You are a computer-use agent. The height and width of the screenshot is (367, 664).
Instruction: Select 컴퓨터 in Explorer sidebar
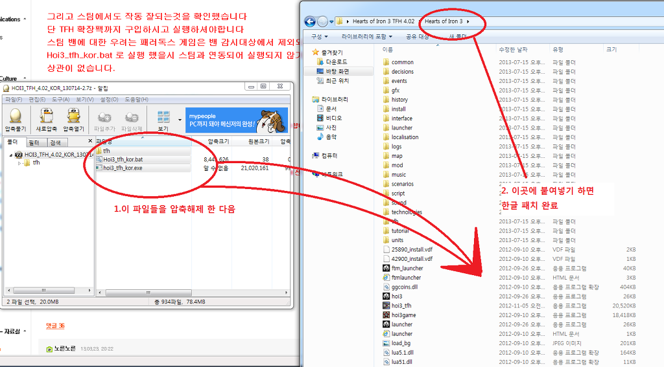(x=325, y=155)
